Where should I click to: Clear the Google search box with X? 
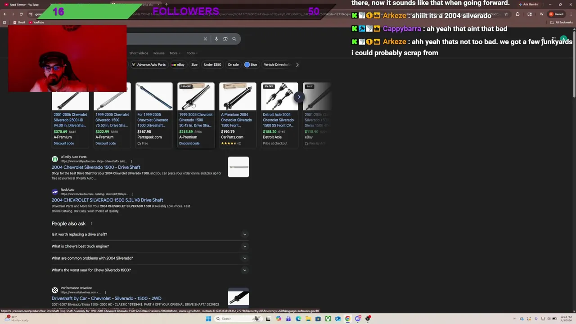pyautogui.click(x=205, y=39)
